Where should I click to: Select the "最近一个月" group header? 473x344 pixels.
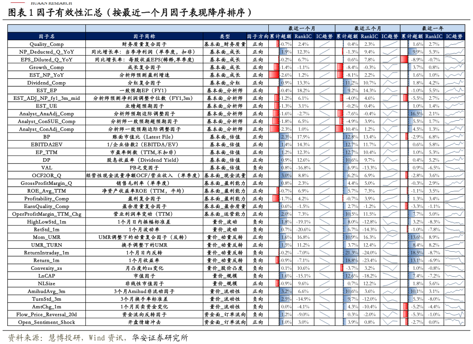pos(302,28)
